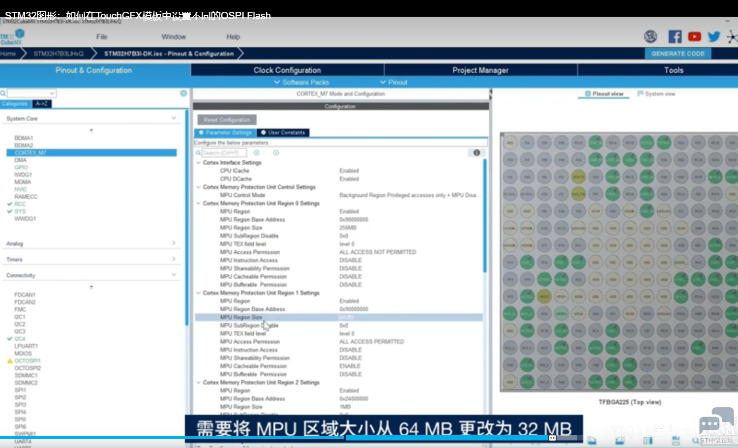Click the video progress bar handle
The width and height of the screenshot is (738, 448).
click(x=552, y=438)
